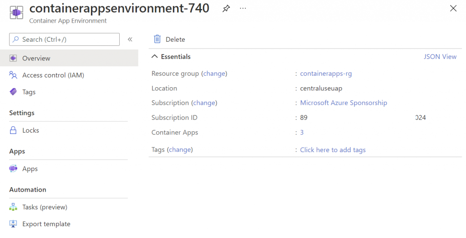Click the Locks padlock icon
466x238 pixels.
click(x=13, y=130)
